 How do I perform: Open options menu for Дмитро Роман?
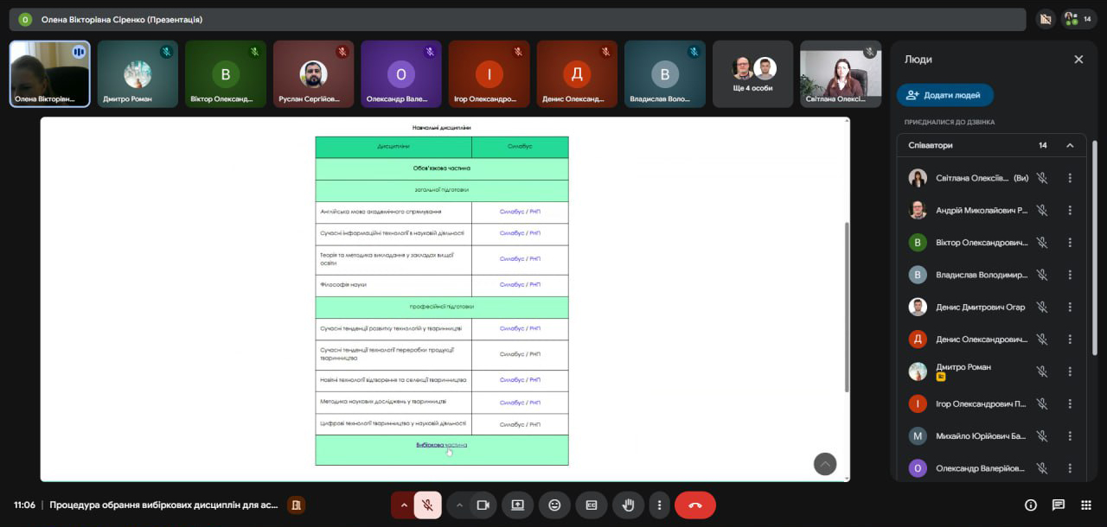(1070, 371)
